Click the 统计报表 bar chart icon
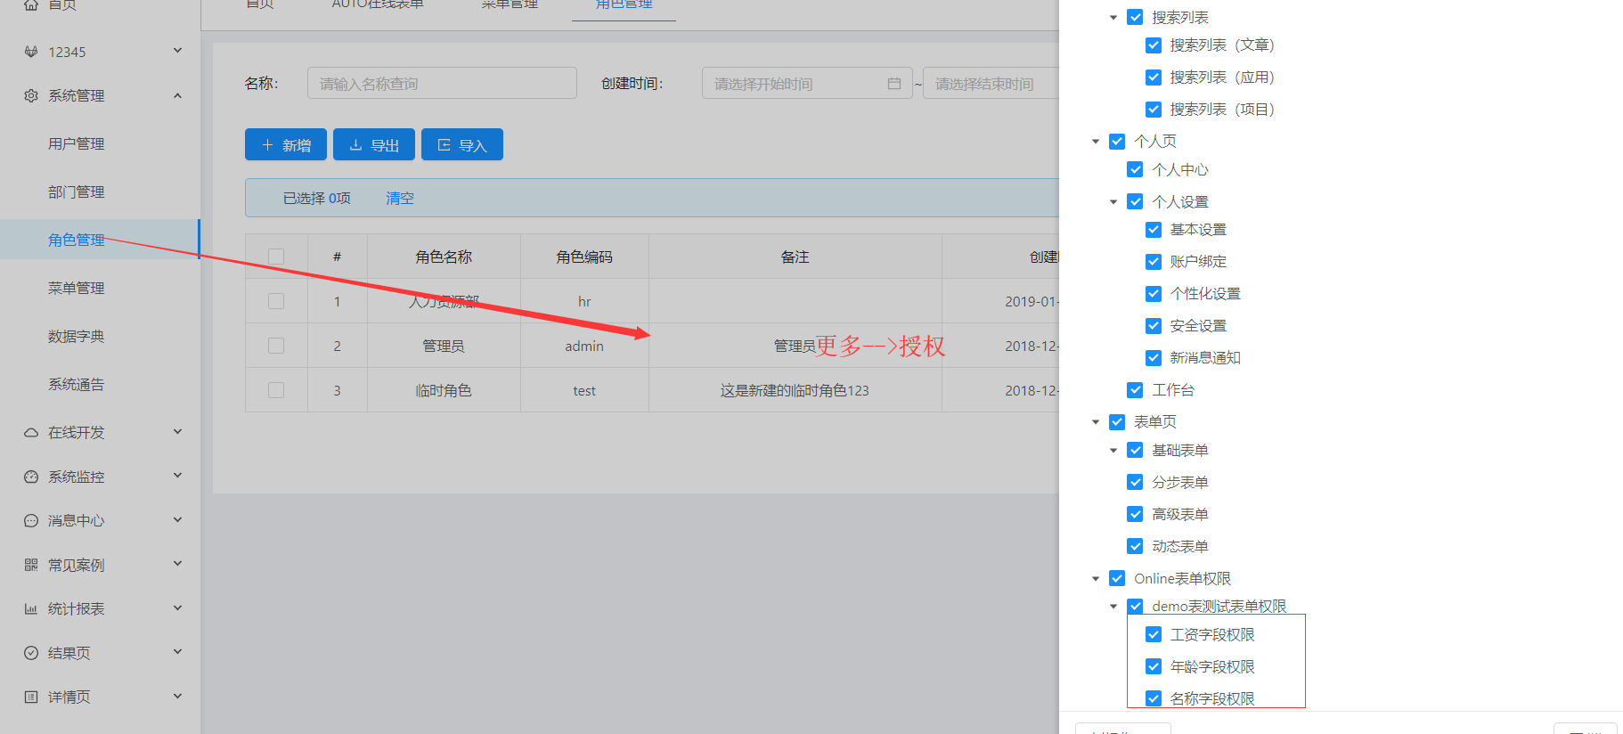1623x734 pixels. (31, 608)
